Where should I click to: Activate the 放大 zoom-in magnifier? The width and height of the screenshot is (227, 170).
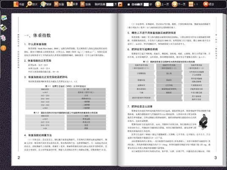tap(32, 4)
